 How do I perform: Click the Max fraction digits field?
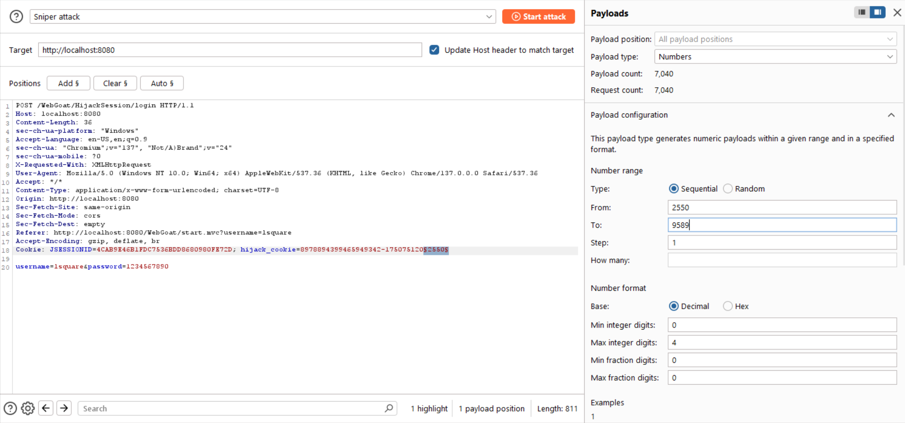tap(782, 377)
